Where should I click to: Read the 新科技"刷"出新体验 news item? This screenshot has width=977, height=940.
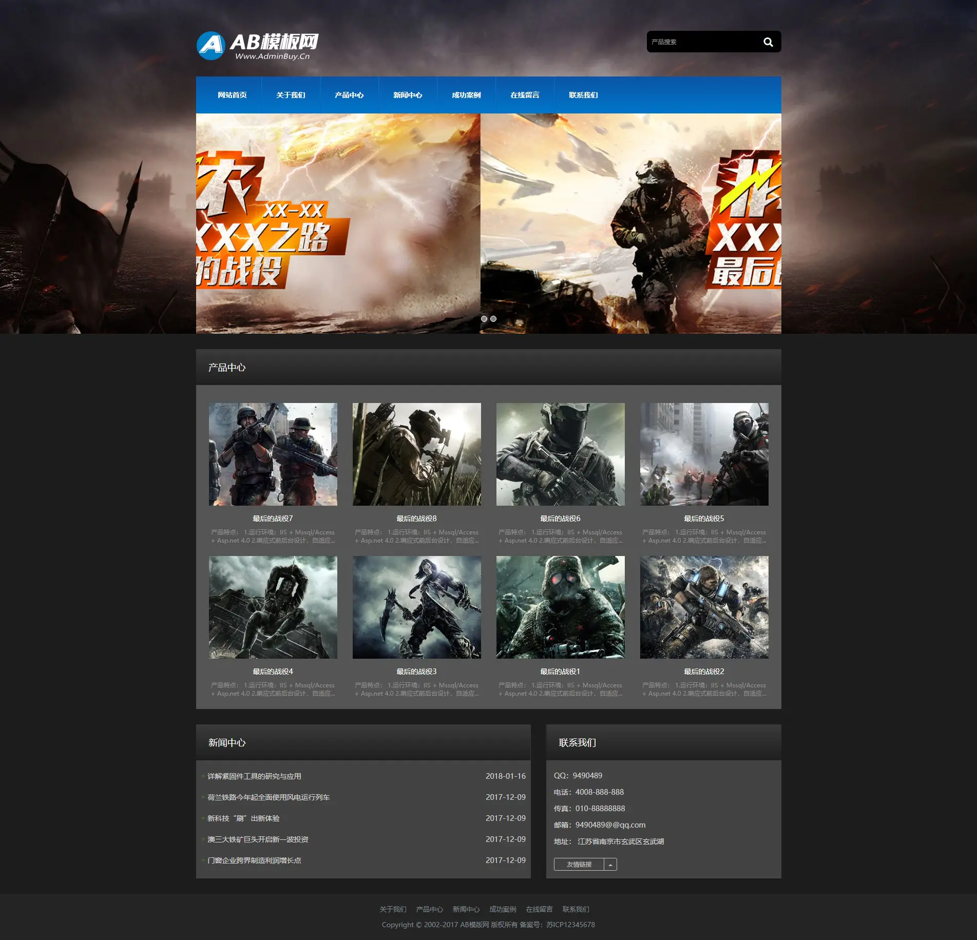pos(243,818)
